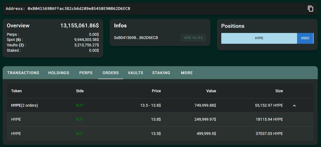Image resolution: width=321 pixels, height=147 pixels.
Task: Go to the VAULTS tab
Action: tap(135, 73)
